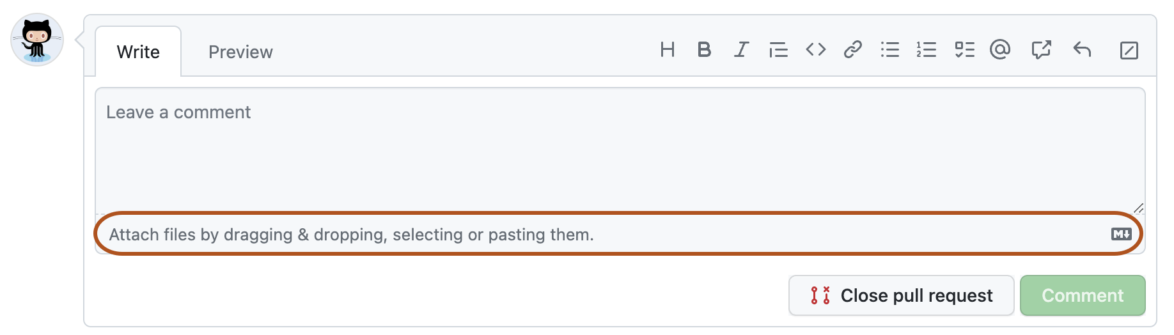Switch to the Write tab

tap(138, 52)
